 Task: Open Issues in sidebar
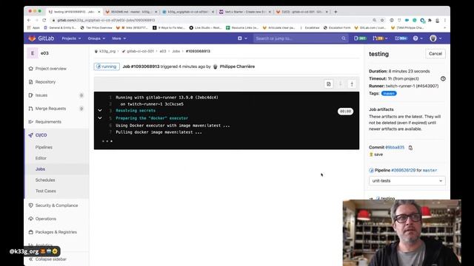pos(41,95)
